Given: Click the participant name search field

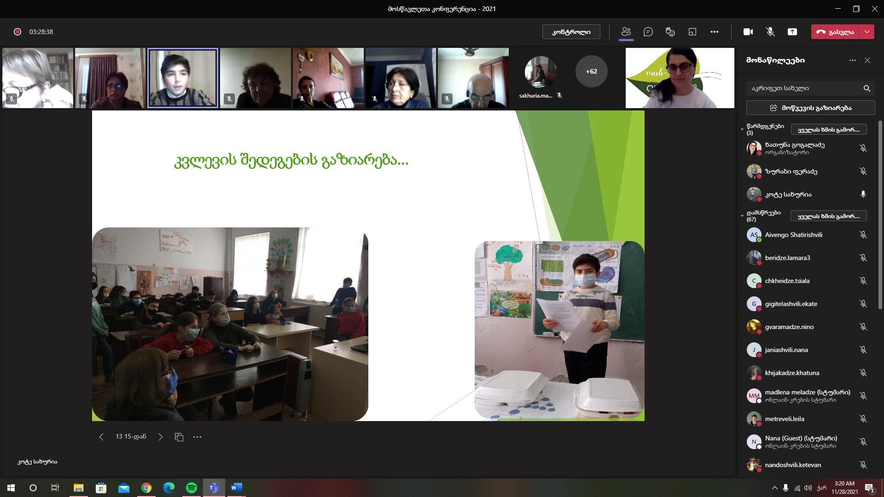Looking at the screenshot, I should (810, 88).
